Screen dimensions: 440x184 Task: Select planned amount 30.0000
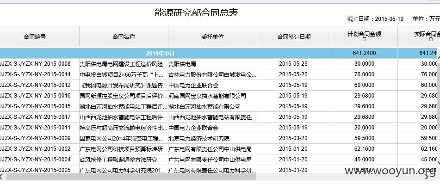click(364, 64)
